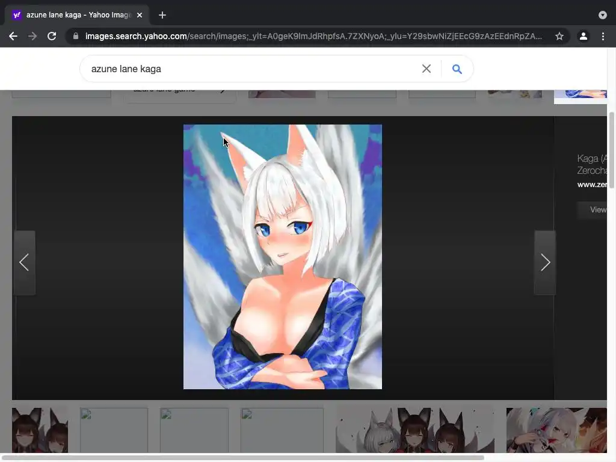
Task: Select the first broken-image placeholder thumbnail
Action: [114, 430]
